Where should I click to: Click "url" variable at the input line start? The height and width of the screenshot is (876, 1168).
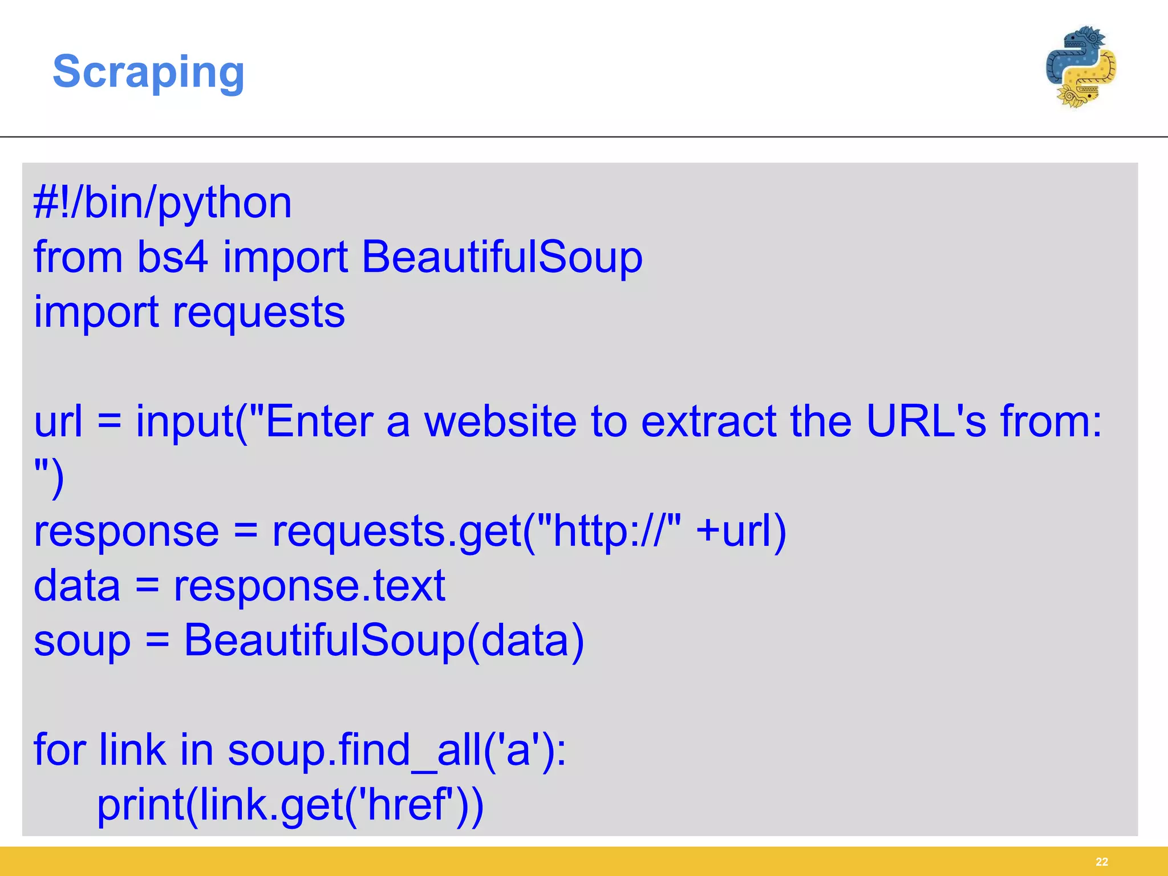point(58,421)
